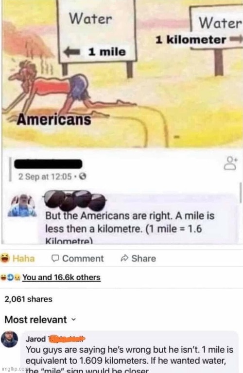Click the Haha reaction button

(17, 259)
